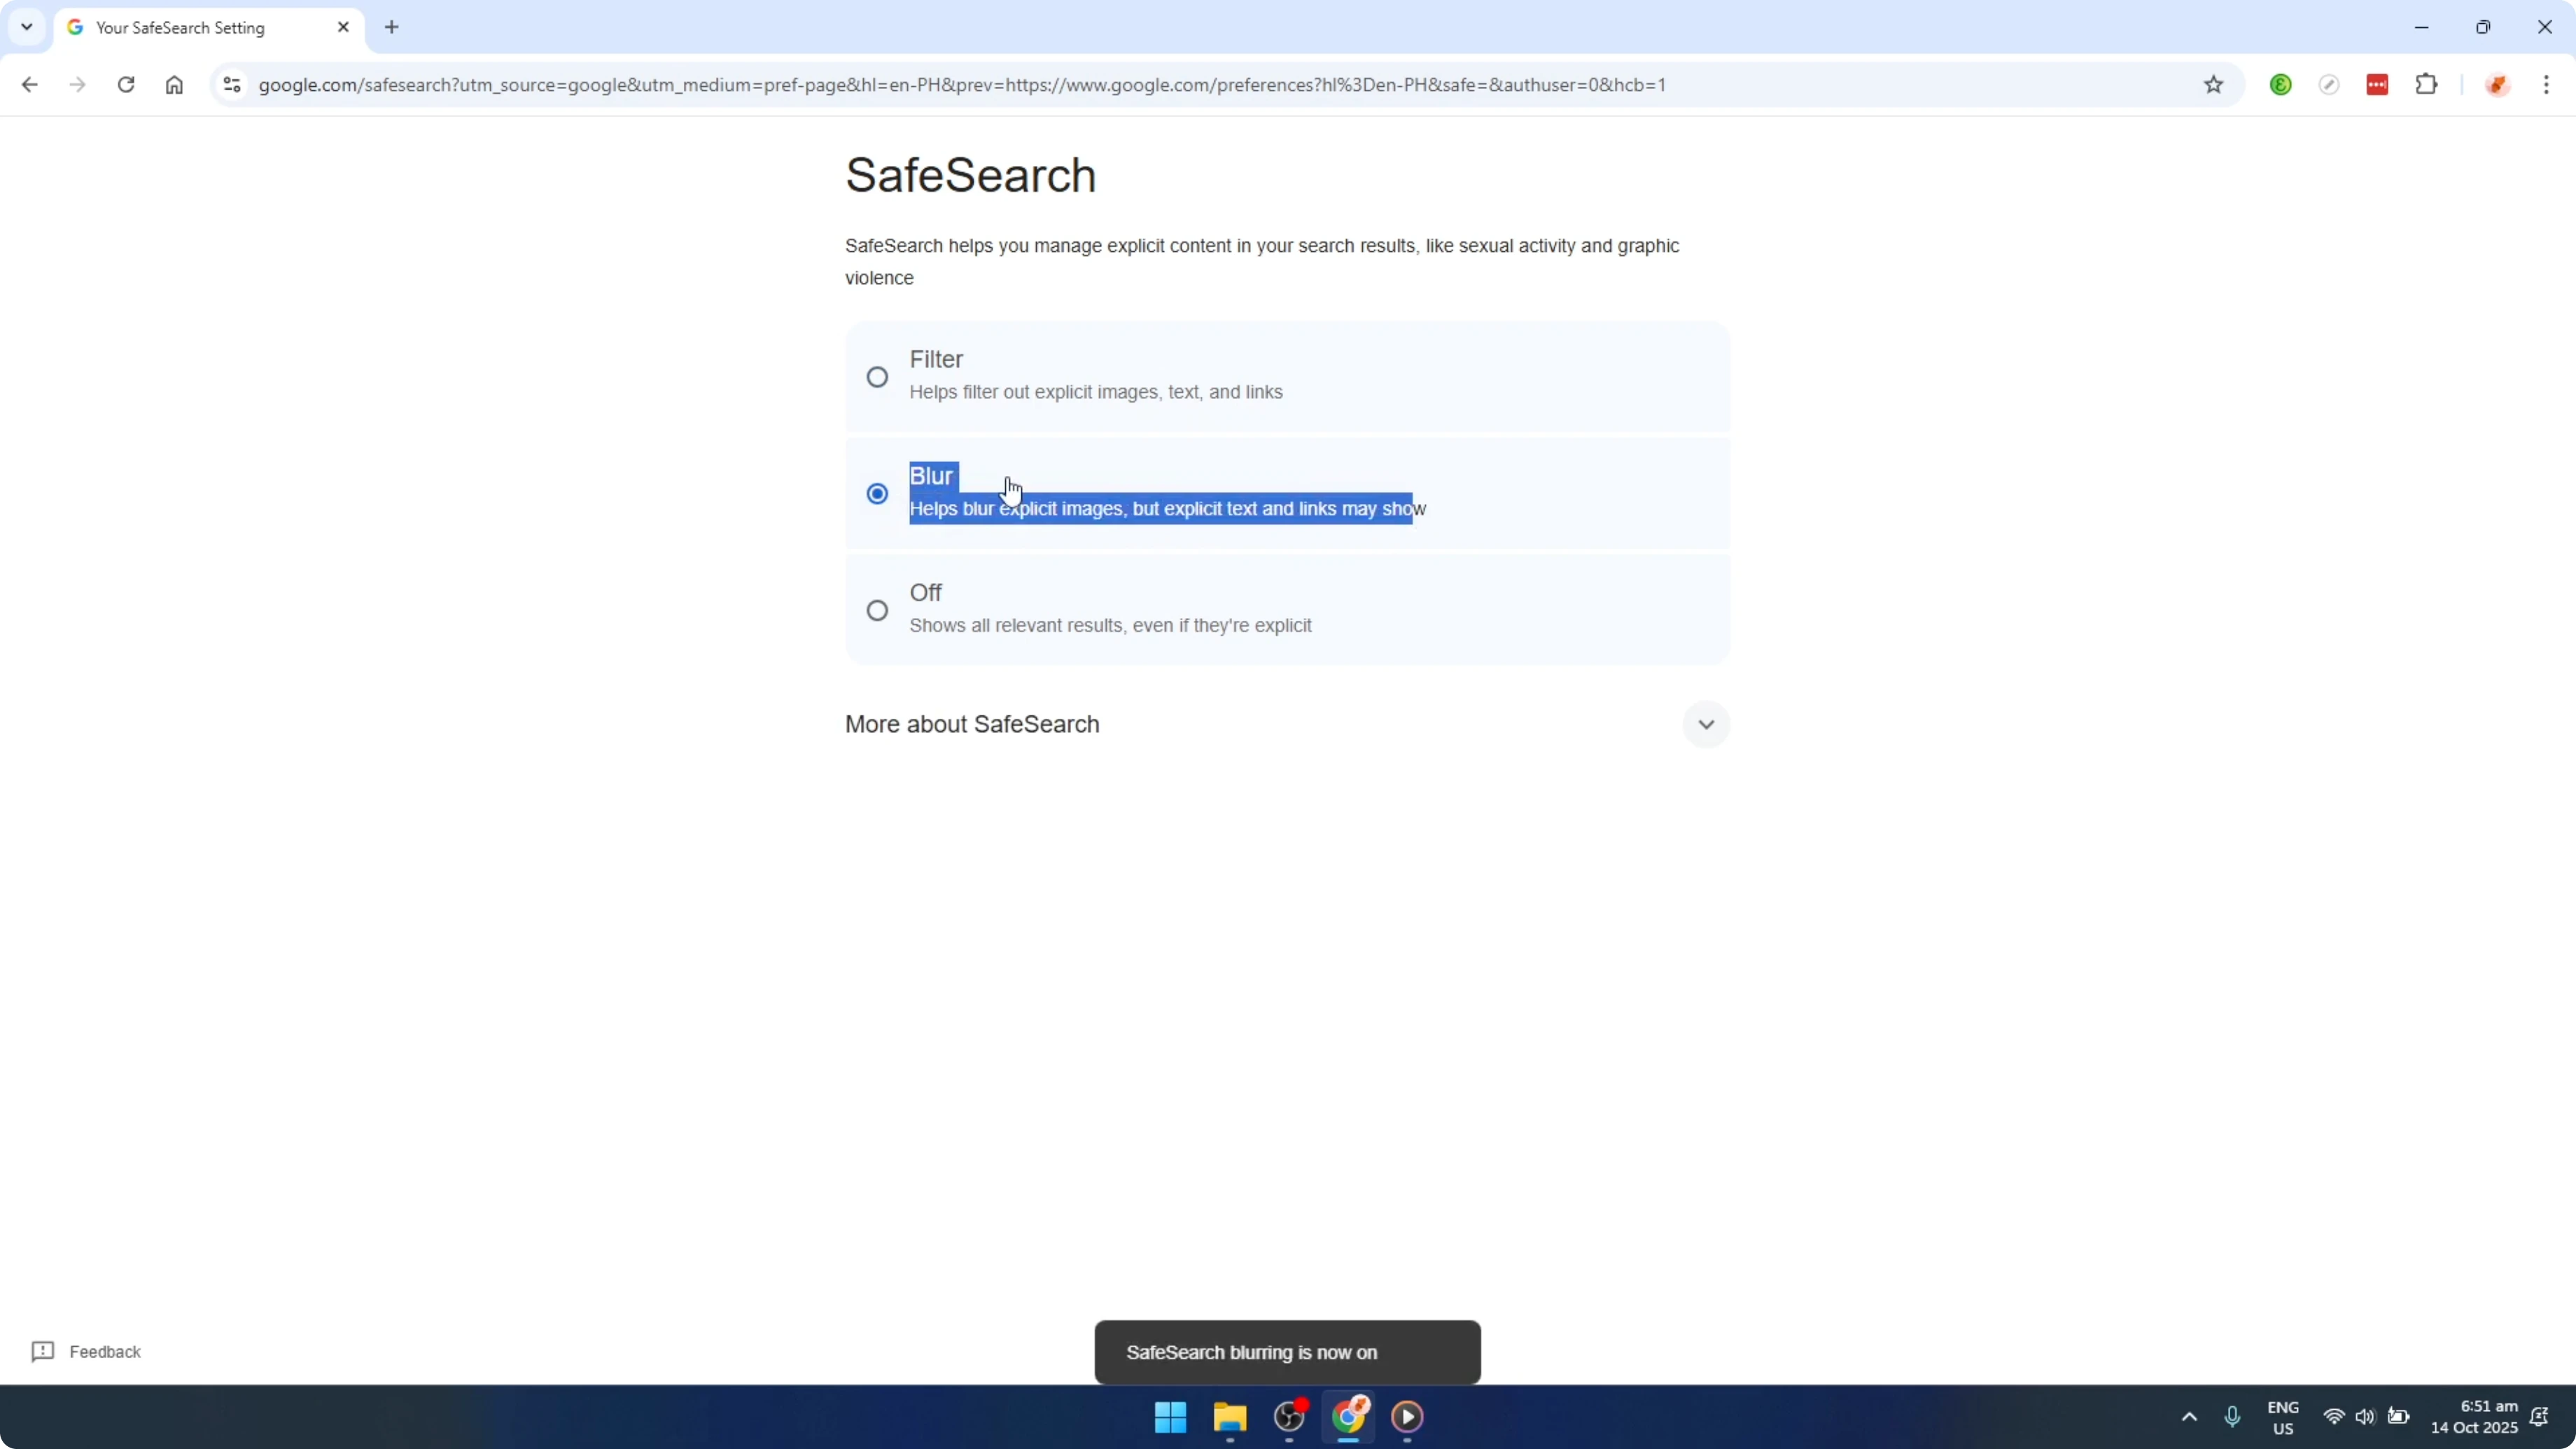The height and width of the screenshot is (1449, 2576).
Task: Open the Chrome extensions puzzle icon
Action: pos(2428,84)
